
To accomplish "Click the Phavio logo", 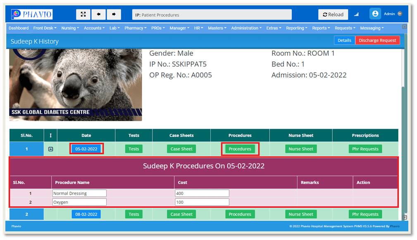I will [x=32, y=14].
